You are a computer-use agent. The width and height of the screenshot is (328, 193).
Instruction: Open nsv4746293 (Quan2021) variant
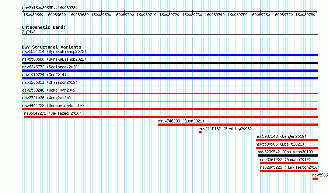pos(181,121)
